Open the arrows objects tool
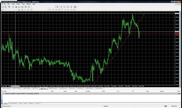The height and width of the screenshot is (108, 182). [31, 10]
